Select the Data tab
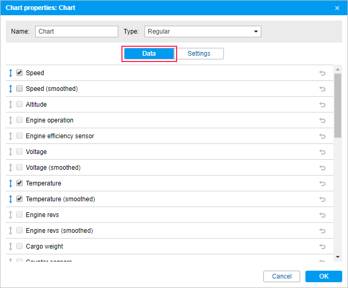This screenshot has width=348, height=288. tap(149, 54)
